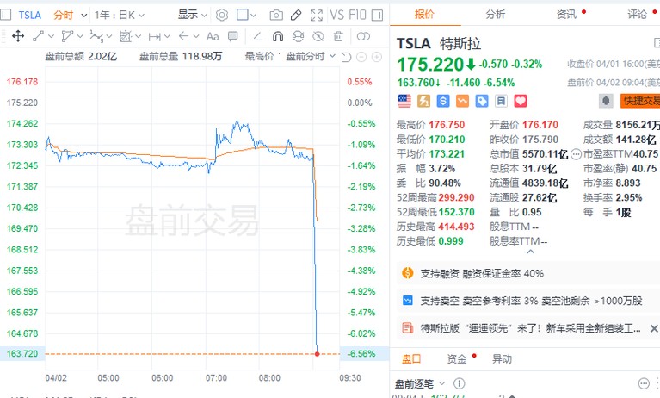
Task: Click the 快捷交易 quick trade button
Action: pos(639,101)
